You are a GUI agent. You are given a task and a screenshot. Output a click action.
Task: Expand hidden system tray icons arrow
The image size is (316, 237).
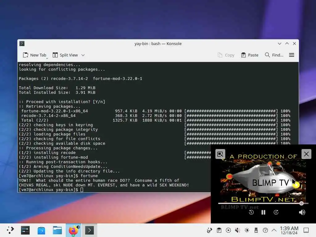pos(274,230)
